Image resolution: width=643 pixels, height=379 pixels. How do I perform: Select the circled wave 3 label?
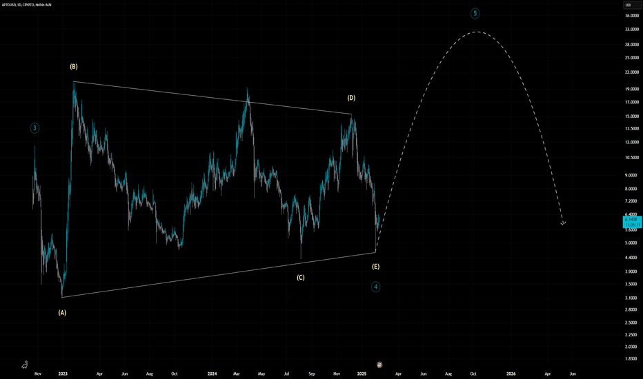coord(34,128)
